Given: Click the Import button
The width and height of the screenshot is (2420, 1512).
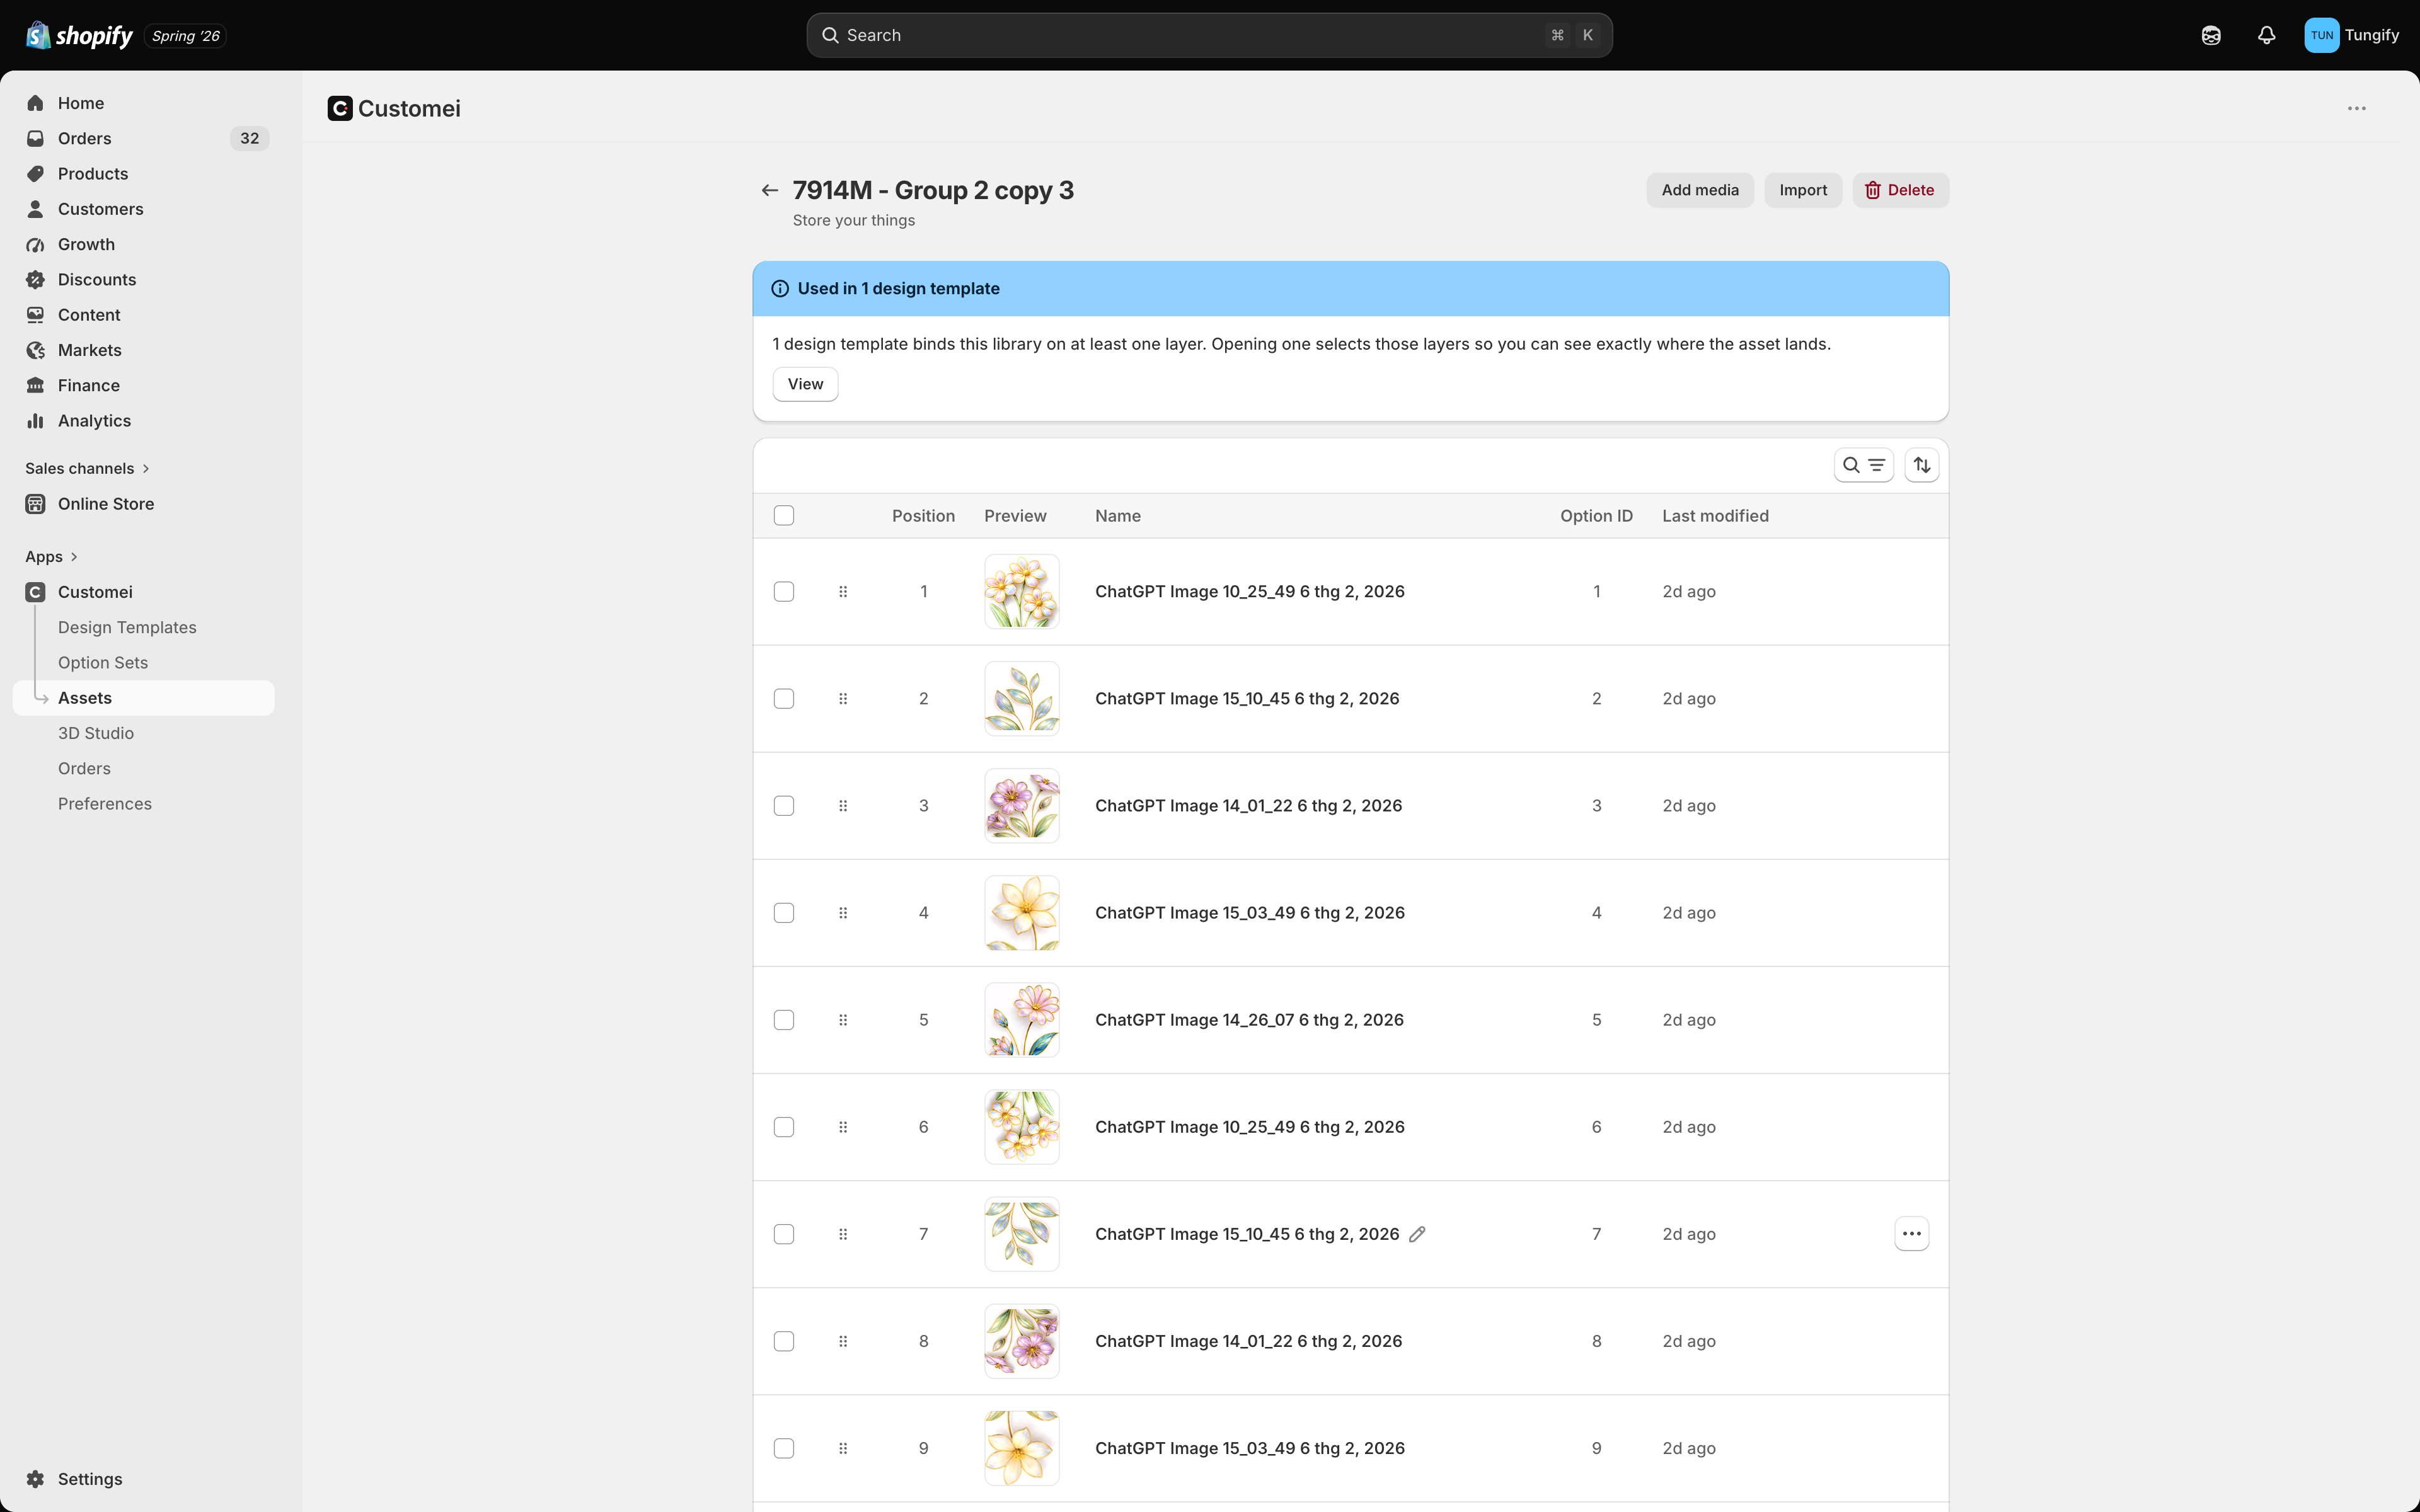Looking at the screenshot, I should tap(1803, 190).
